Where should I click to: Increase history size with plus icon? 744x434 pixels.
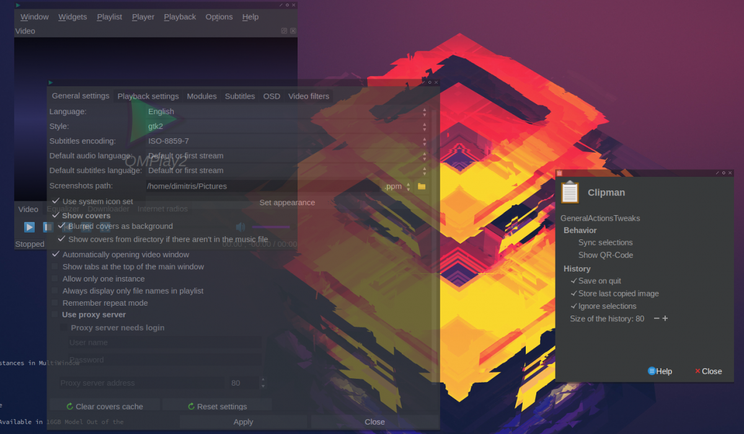665,319
